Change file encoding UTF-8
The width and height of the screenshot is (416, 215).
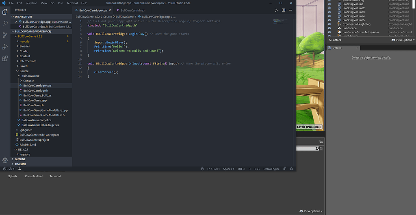click(x=241, y=169)
